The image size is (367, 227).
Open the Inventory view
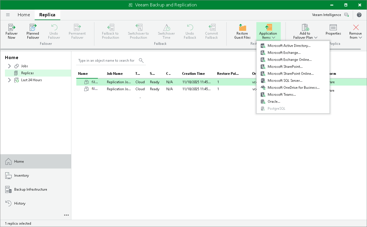(x=36, y=175)
